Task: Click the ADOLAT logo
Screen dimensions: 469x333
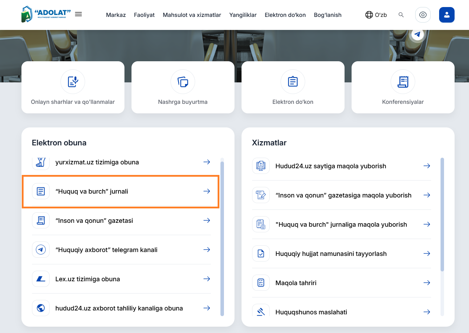Action: pyautogui.click(x=46, y=14)
